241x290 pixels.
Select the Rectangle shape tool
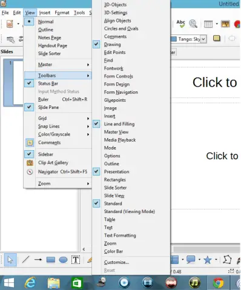click(x=51, y=260)
